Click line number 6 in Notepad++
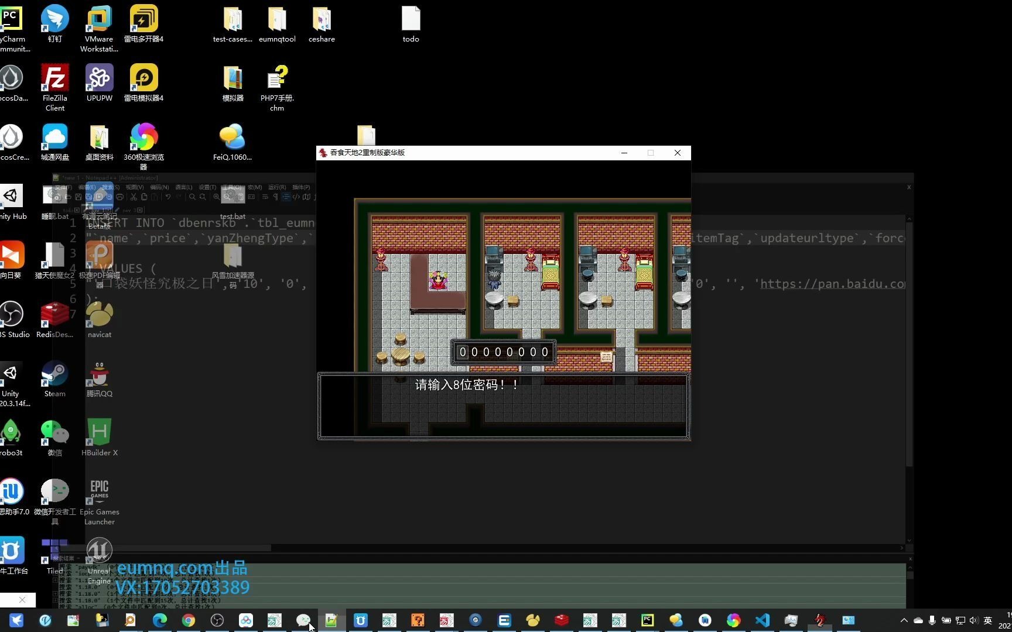Viewport: 1012px width, 632px height. (x=73, y=299)
